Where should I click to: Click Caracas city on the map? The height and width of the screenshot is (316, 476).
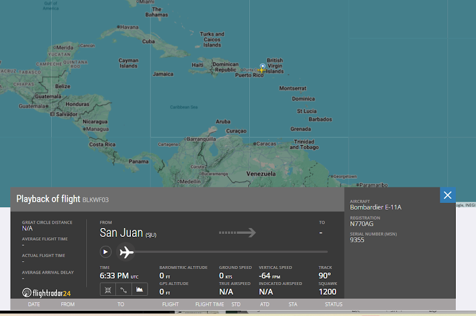coord(265,143)
